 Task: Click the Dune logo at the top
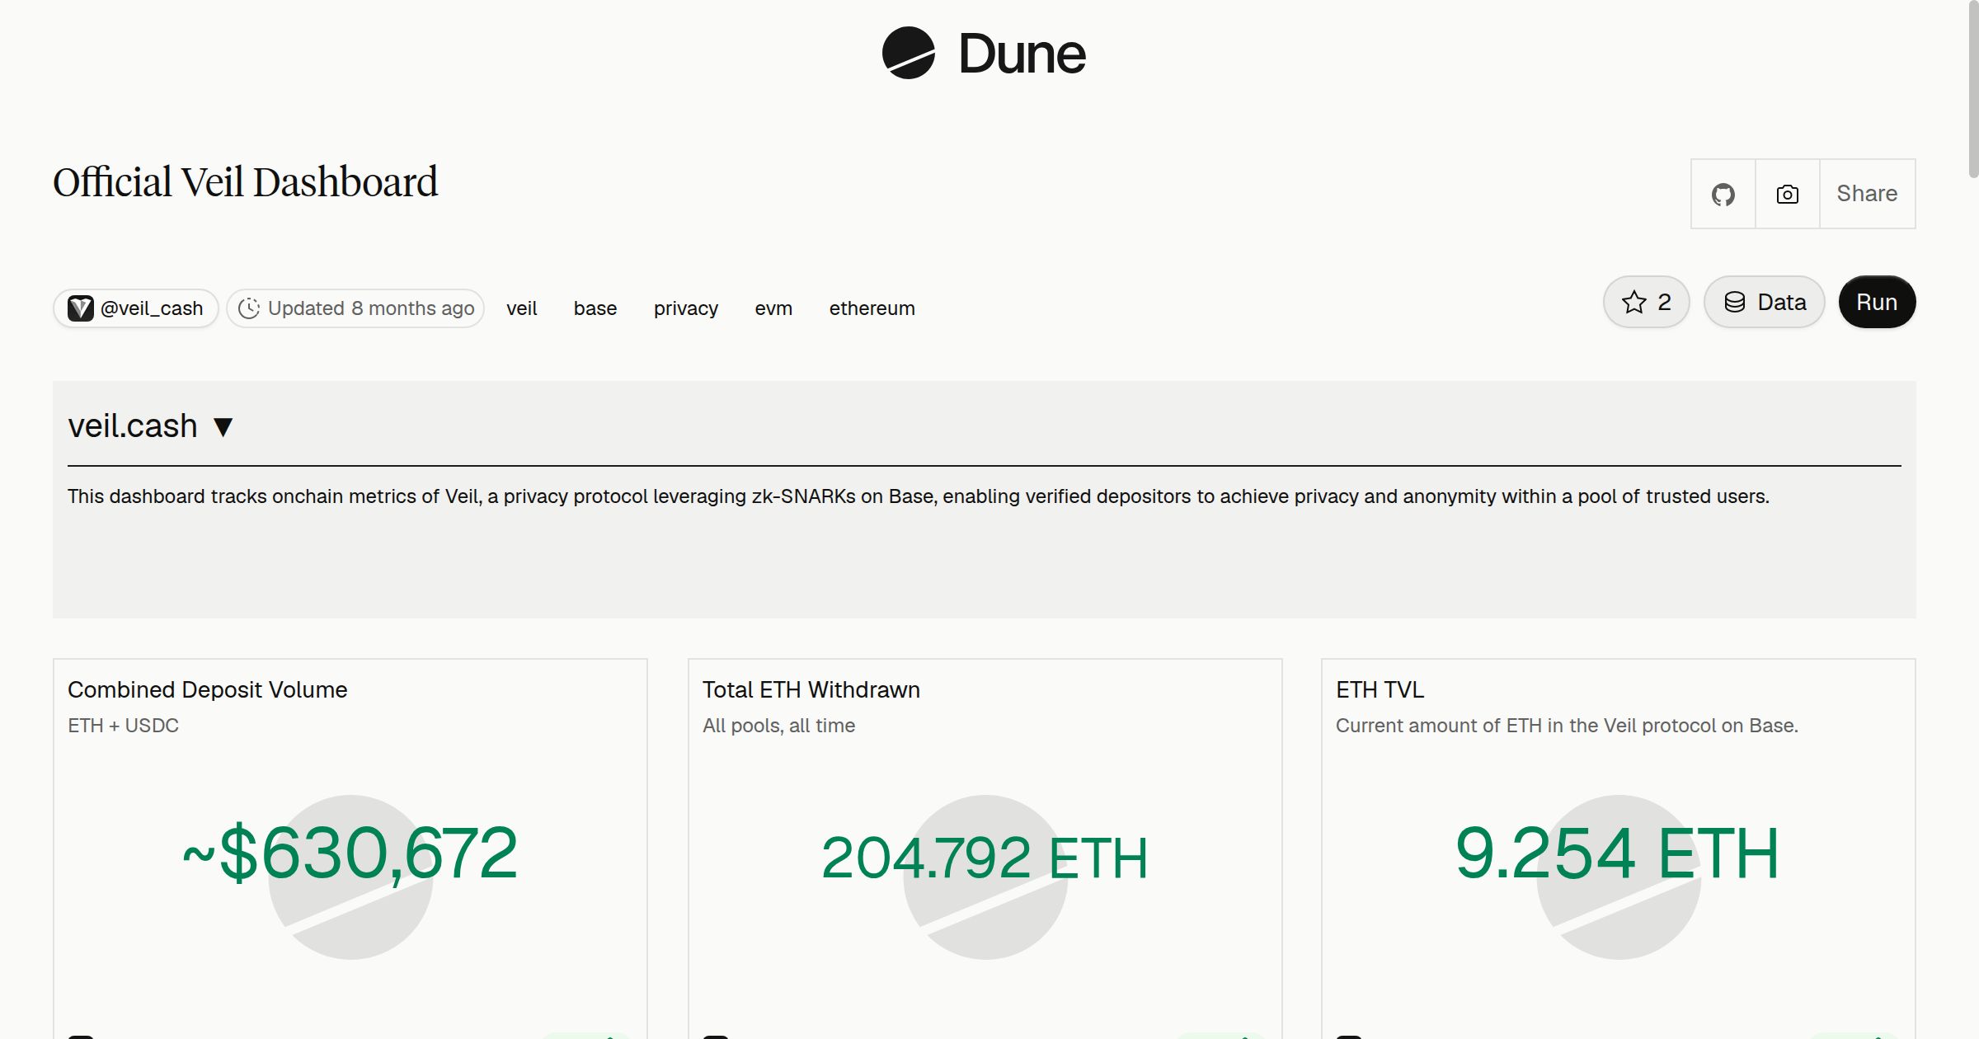pyautogui.click(x=984, y=53)
